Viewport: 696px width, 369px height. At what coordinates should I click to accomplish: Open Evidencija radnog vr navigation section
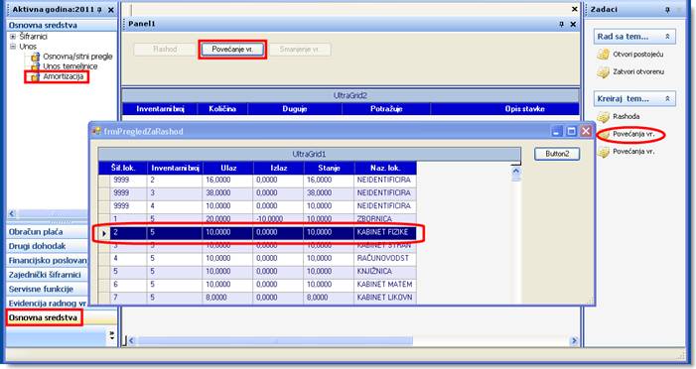47,304
